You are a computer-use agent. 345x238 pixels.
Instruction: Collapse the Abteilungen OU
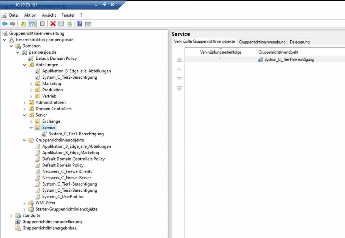click(24, 65)
